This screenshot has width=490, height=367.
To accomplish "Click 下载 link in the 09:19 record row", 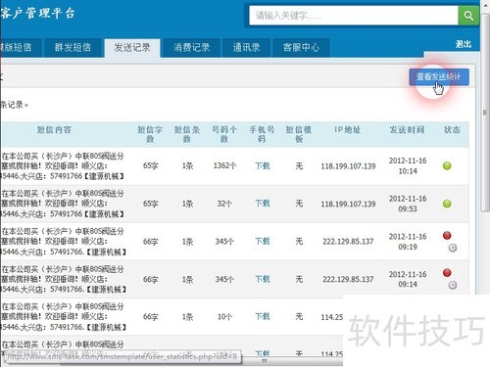I will 263,242.
